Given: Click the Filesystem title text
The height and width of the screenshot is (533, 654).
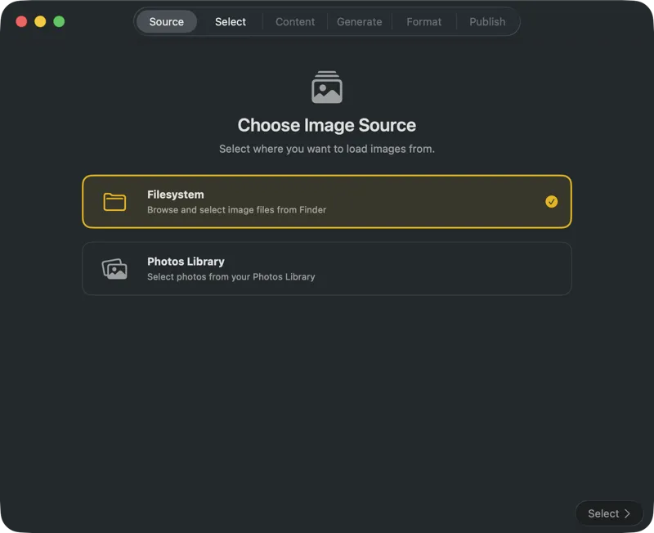Looking at the screenshot, I should pyautogui.click(x=176, y=195).
